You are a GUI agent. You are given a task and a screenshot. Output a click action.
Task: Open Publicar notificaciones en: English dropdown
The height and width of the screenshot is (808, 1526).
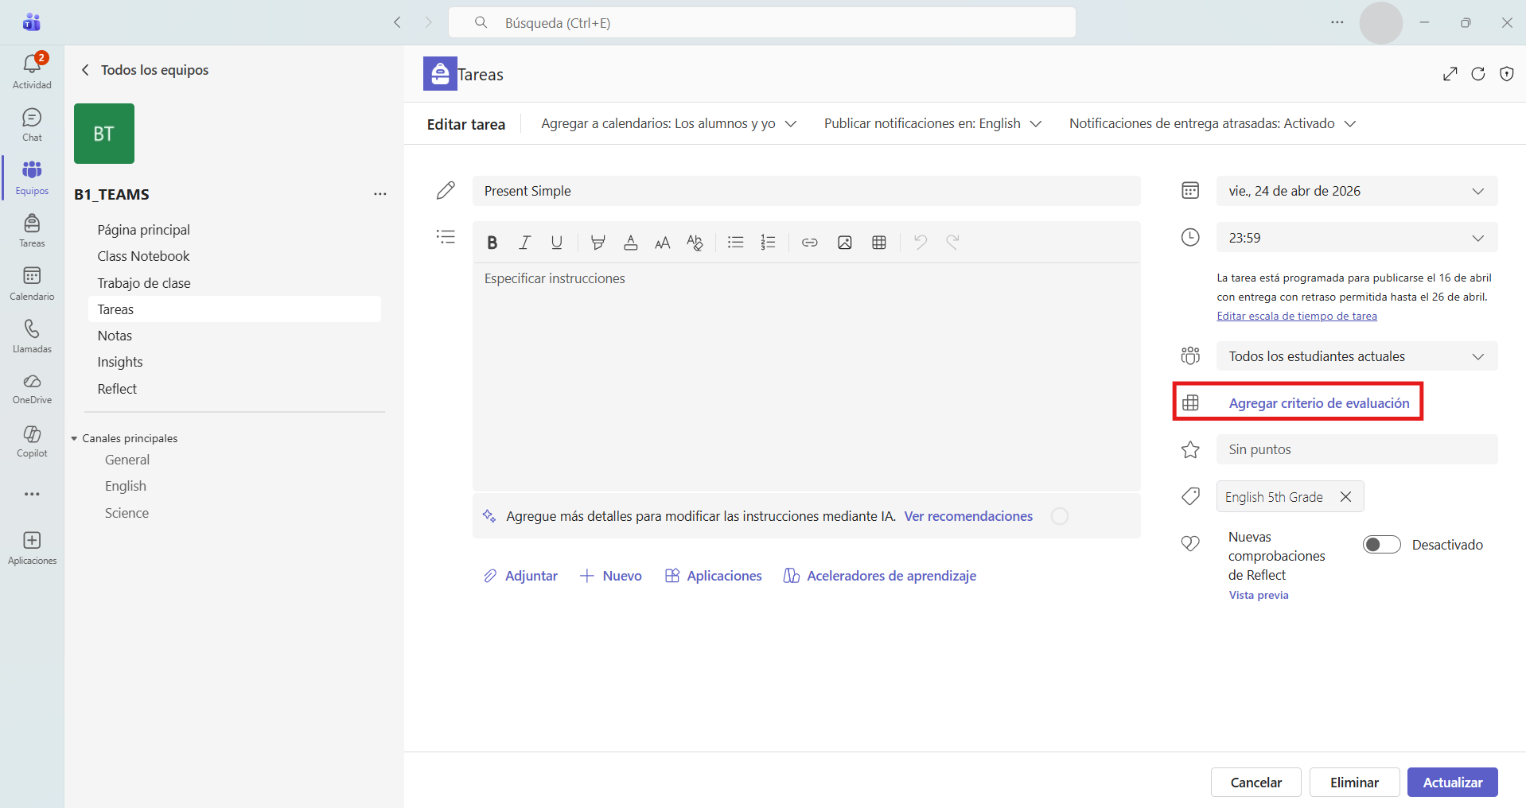tap(933, 123)
